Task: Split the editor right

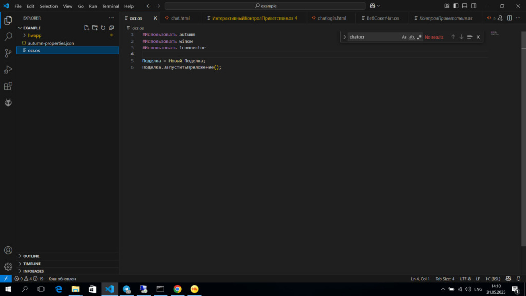Action: pyautogui.click(x=509, y=18)
